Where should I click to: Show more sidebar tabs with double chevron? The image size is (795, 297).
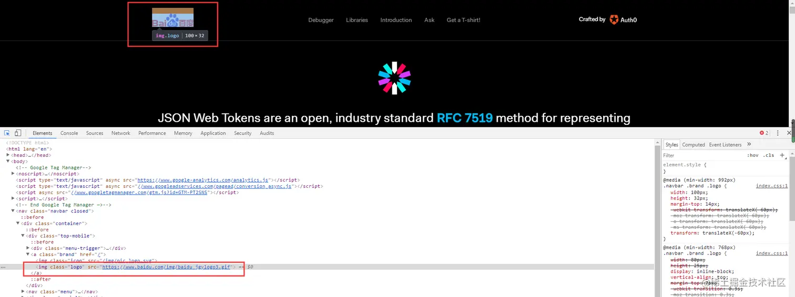pyautogui.click(x=749, y=144)
